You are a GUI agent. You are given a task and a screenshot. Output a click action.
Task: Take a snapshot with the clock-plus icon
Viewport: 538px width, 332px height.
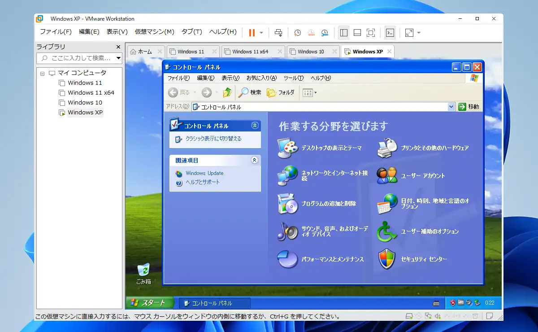click(x=297, y=32)
